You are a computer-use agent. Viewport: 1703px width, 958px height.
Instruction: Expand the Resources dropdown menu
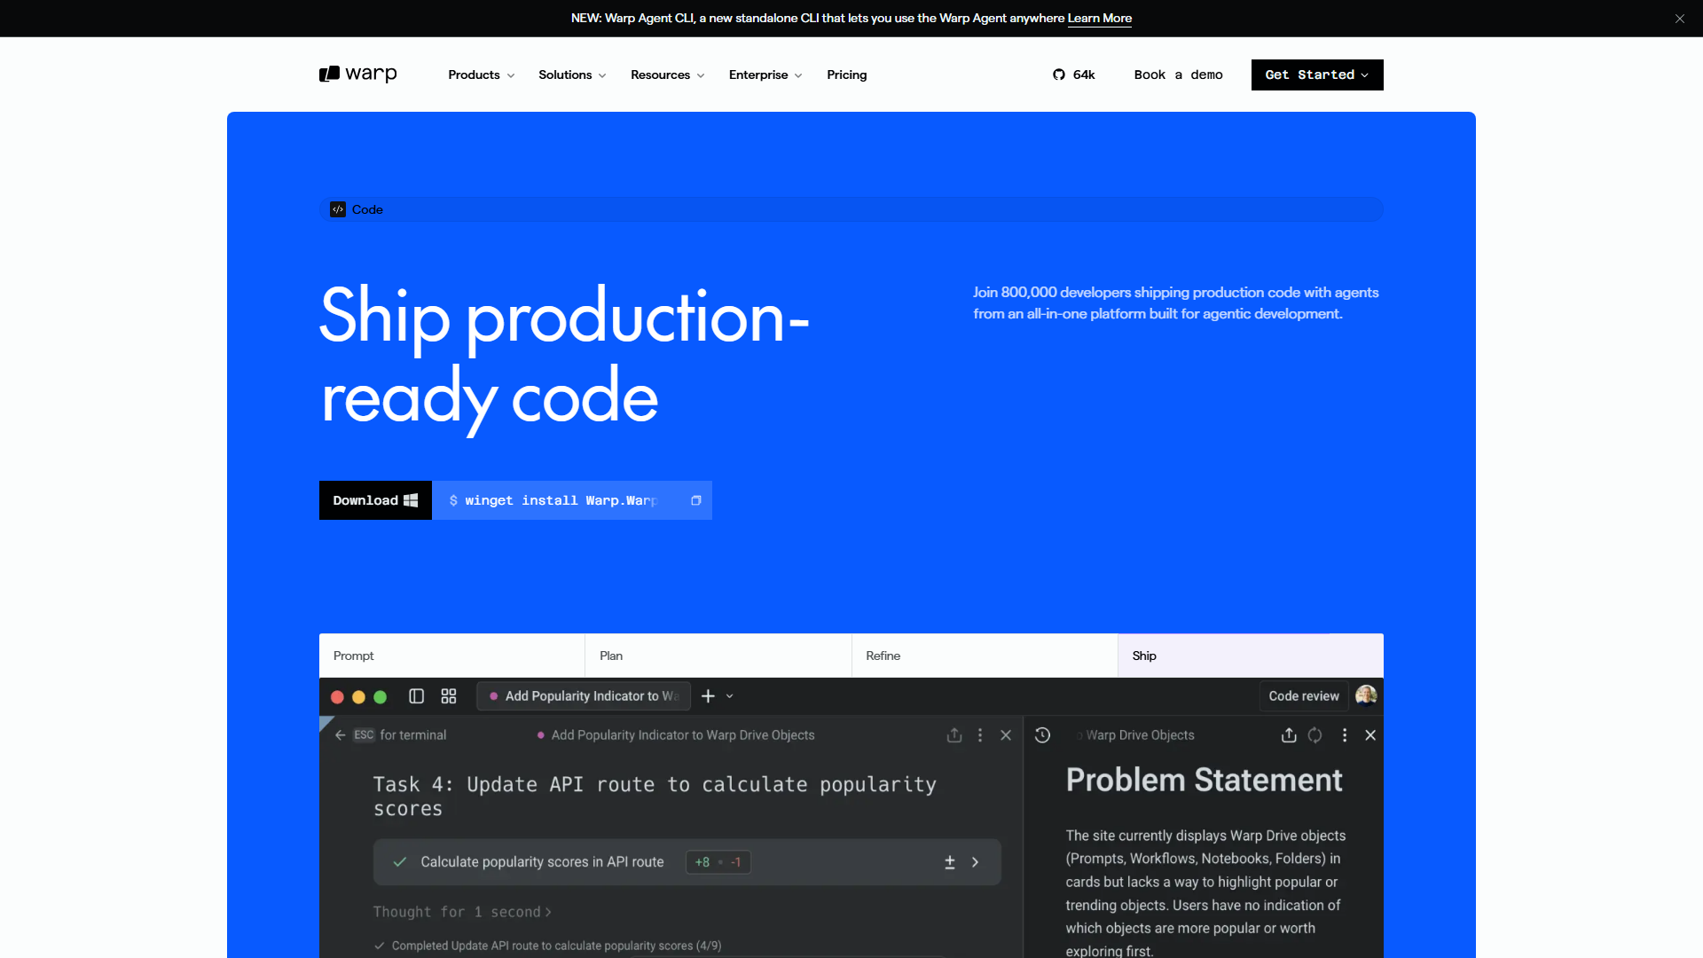click(667, 75)
